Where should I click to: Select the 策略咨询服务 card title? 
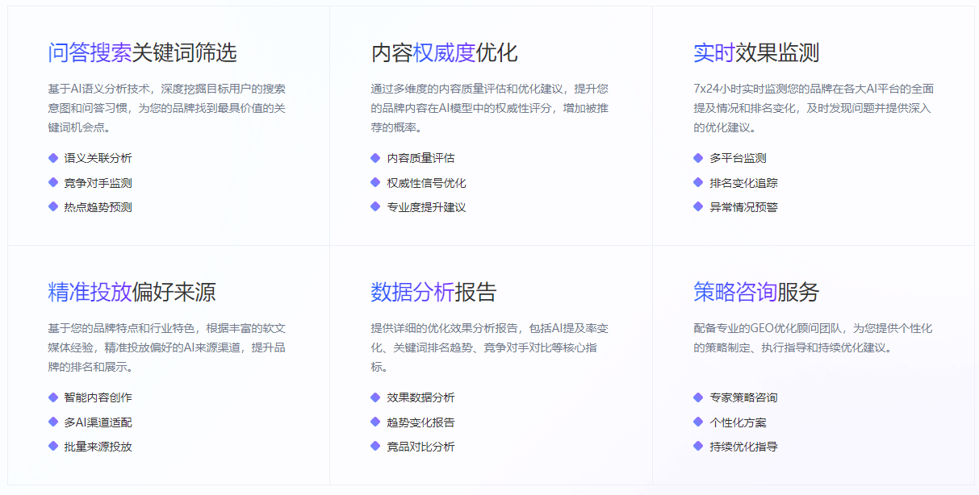point(755,292)
